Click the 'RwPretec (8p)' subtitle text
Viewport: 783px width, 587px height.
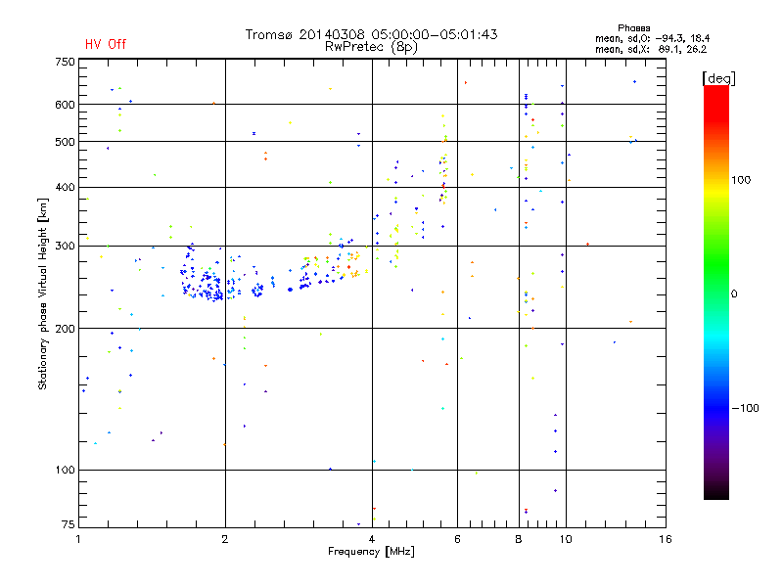tap(371, 46)
